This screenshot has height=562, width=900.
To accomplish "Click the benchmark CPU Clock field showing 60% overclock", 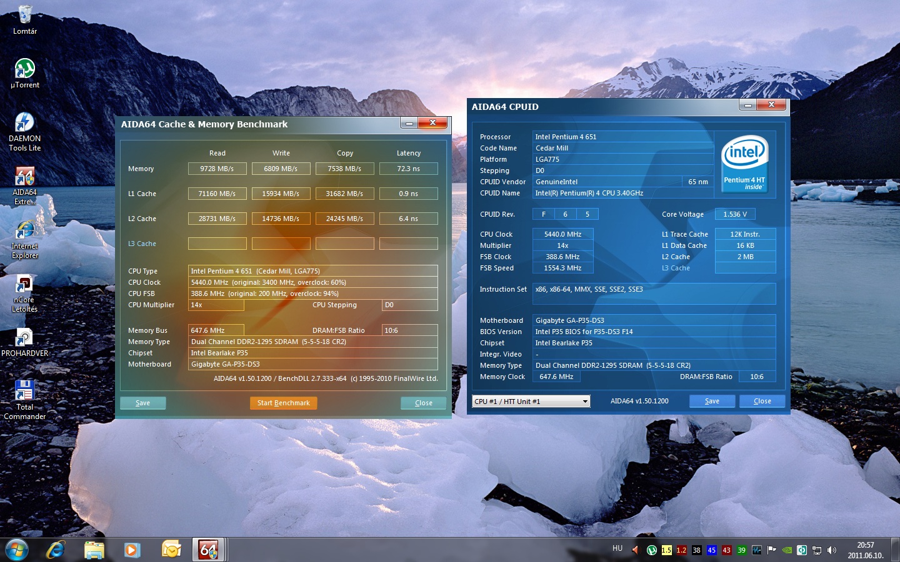I will click(x=313, y=282).
